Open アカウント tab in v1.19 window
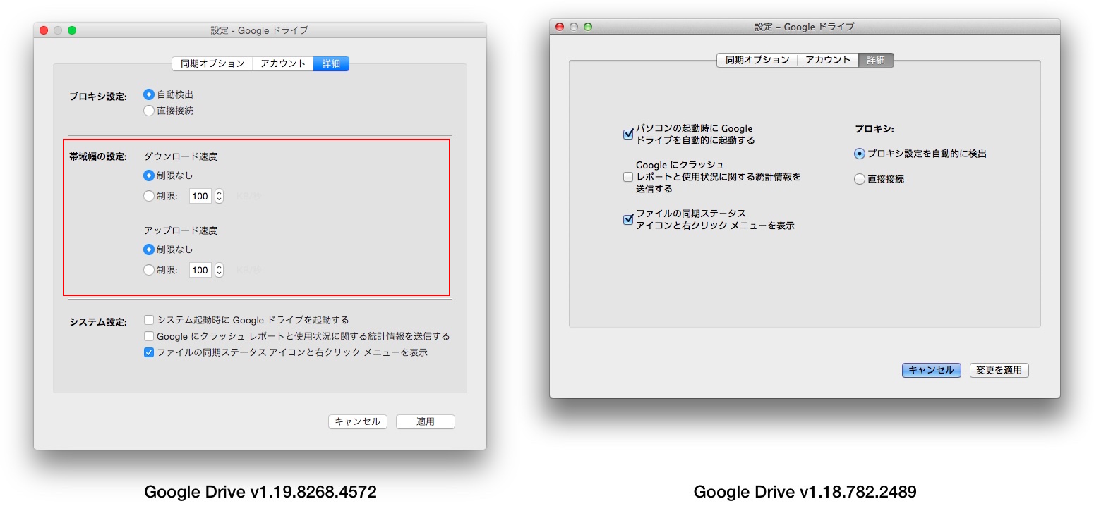Viewport: 1094px width, 506px height. [x=282, y=63]
